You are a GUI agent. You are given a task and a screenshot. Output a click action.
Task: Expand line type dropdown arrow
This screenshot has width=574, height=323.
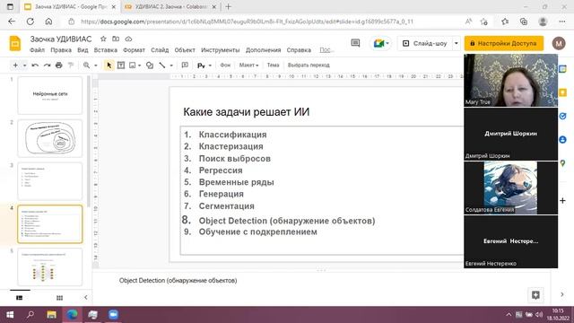point(171,65)
